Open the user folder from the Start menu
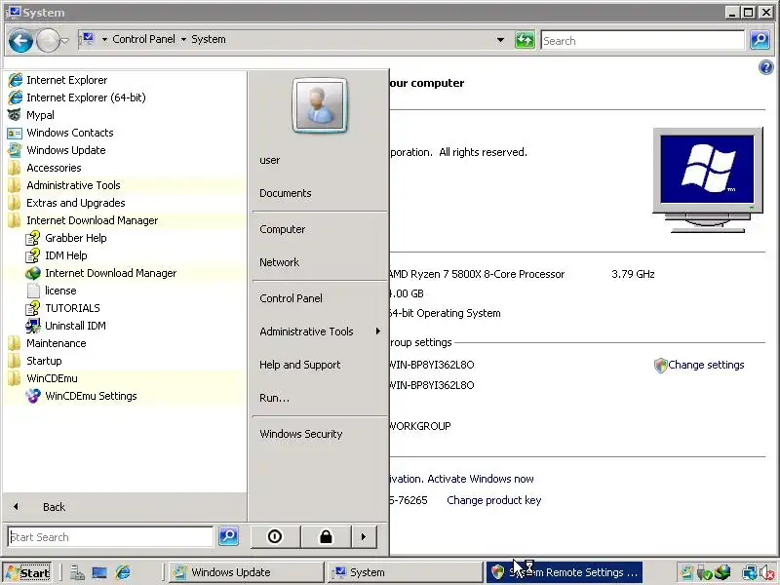Image resolution: width=780 pixels, height=585 pixels. (x=270, y=160)
